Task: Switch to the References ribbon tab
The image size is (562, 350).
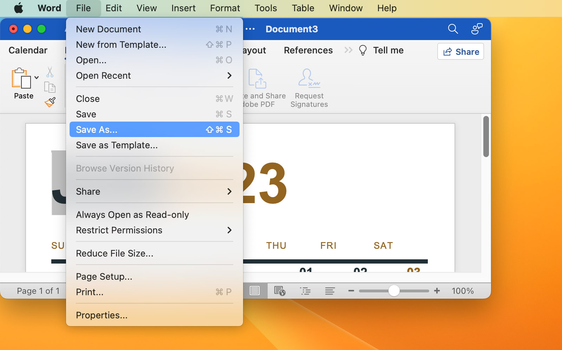Action: point(308,50)
